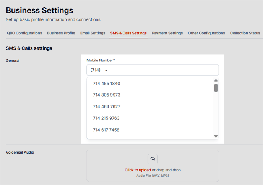Open the Collection Status tab
263x185 pixels.
(245, 33)
